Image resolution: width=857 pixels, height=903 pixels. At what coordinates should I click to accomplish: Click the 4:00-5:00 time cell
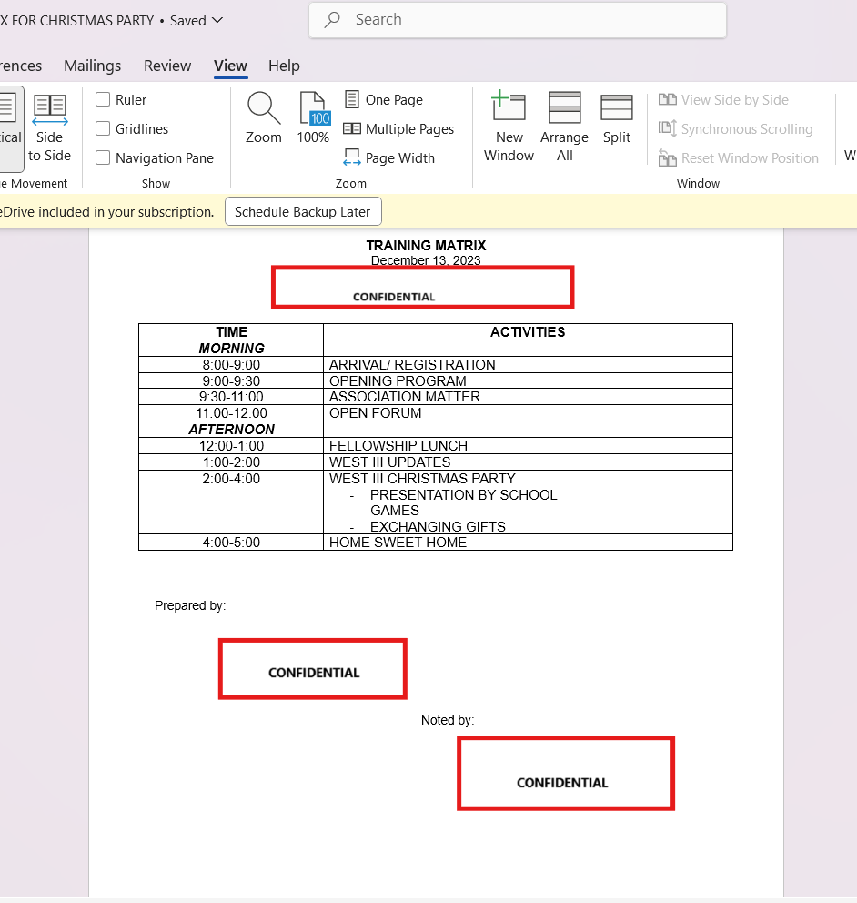[x=231, y=543]
